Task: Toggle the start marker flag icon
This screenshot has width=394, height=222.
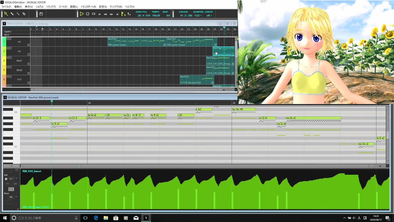Action: [123, 14]
